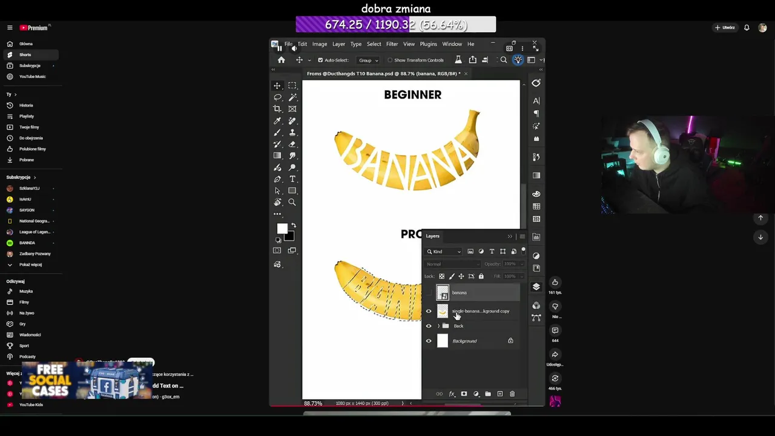Screen dimensions: 775x436
Task: Hide the Back group eye icon
Action: pyautogui.click(x=429, y=326)
